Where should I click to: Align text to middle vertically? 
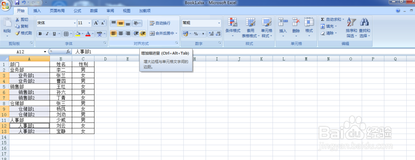(x=121, y=23)
